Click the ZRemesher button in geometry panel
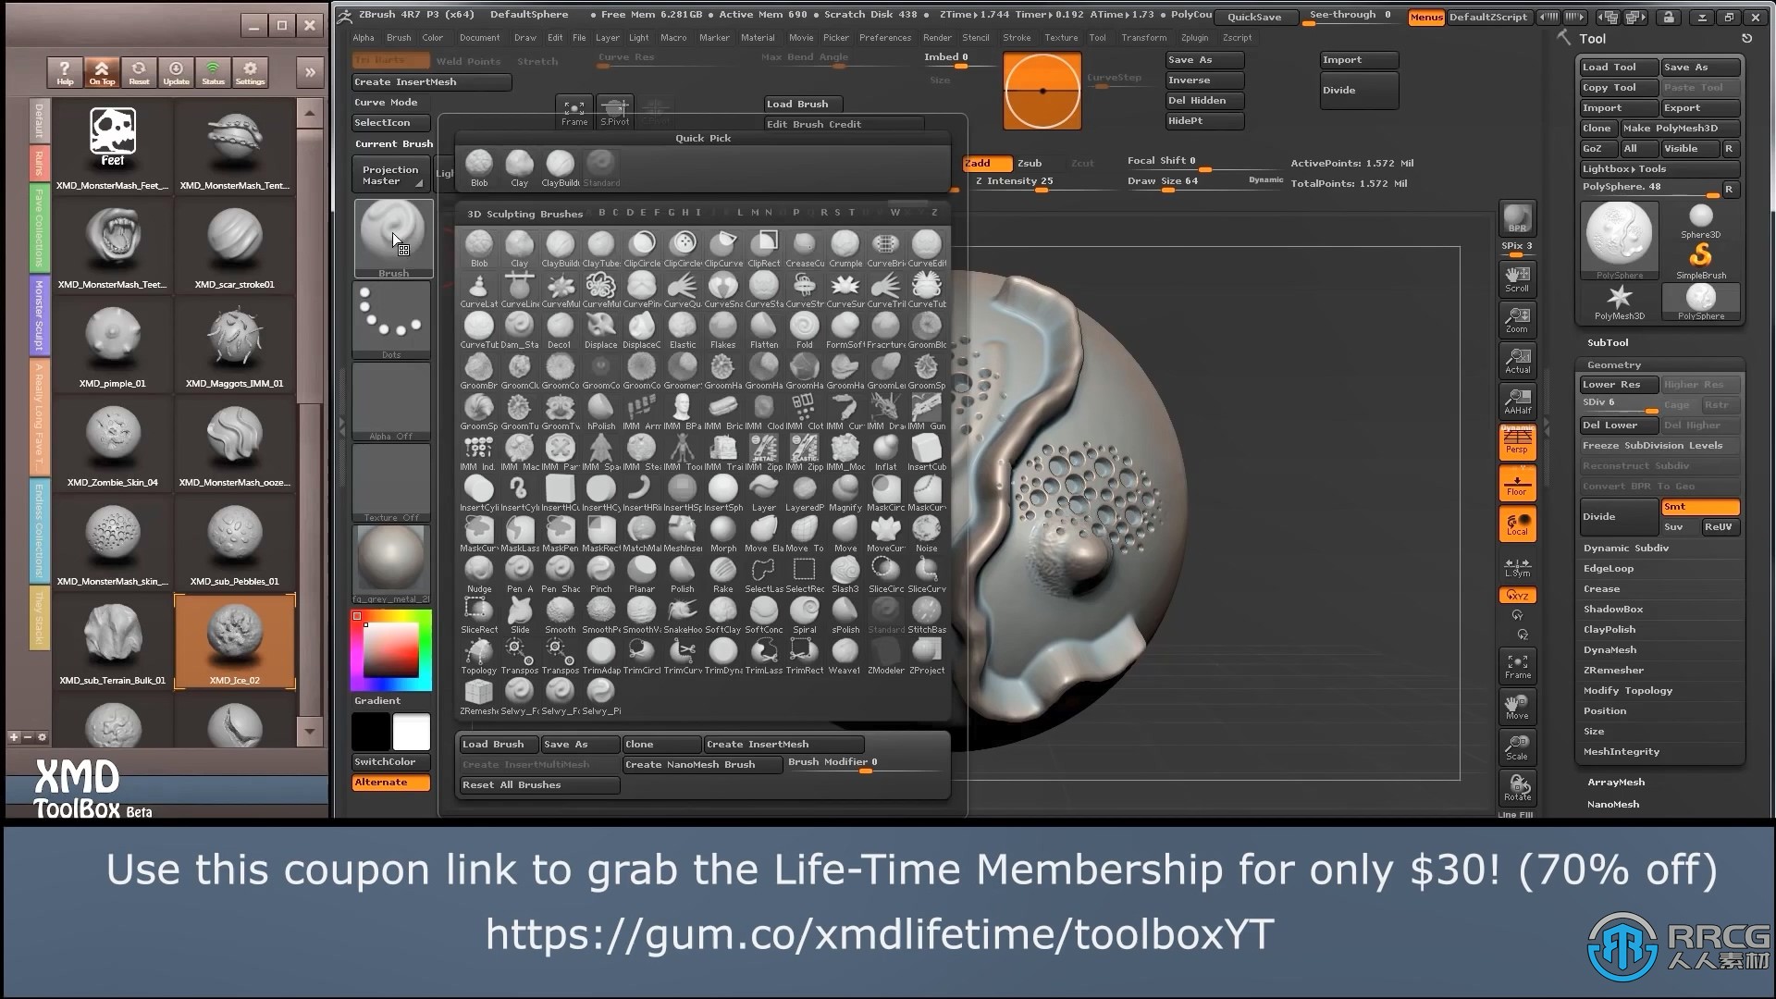 click(1612, 669)
